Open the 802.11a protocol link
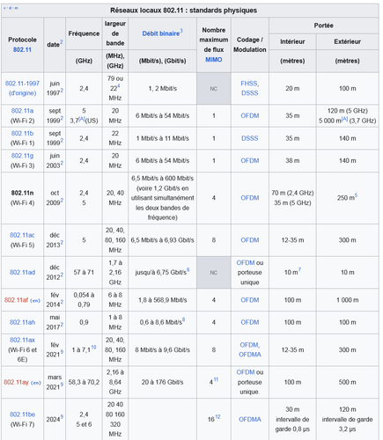 [x=22, y=111]
